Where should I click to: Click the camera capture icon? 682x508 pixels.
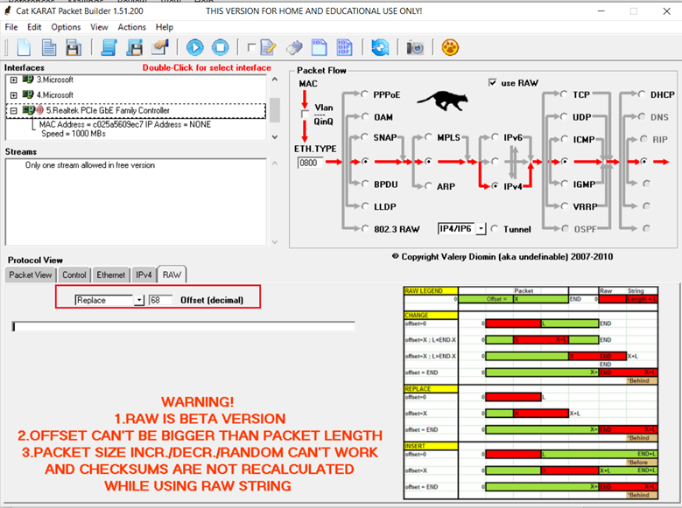pos(415,47)
